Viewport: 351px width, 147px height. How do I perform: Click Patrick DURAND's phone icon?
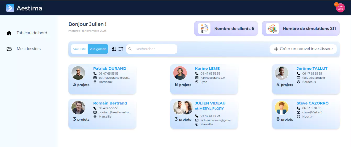pyautogui.click(x=95, y=73)
